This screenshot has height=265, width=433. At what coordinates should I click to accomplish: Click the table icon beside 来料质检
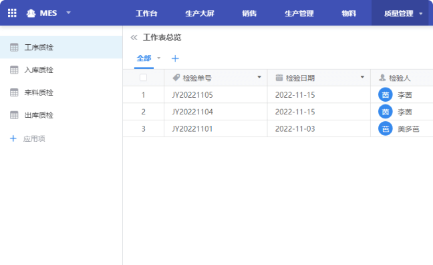tap(14, 92)
